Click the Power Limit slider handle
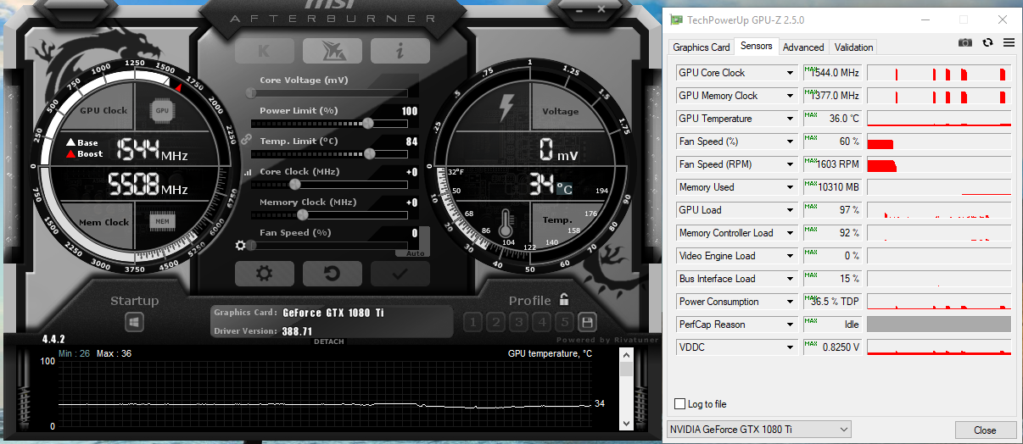Screen dimensions: 1023x444 (367, 123)
